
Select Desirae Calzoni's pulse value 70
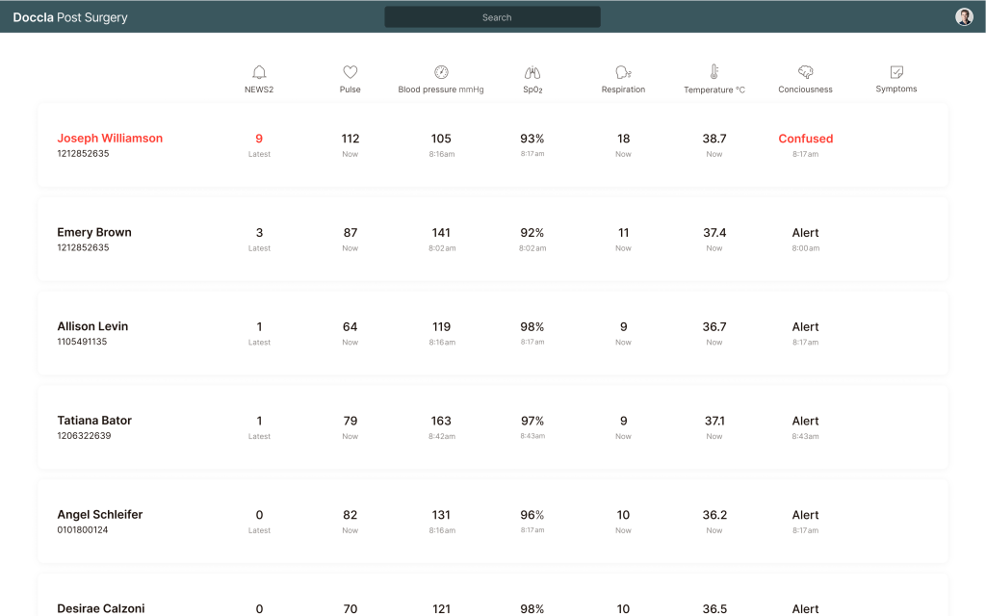click(350, 609)
